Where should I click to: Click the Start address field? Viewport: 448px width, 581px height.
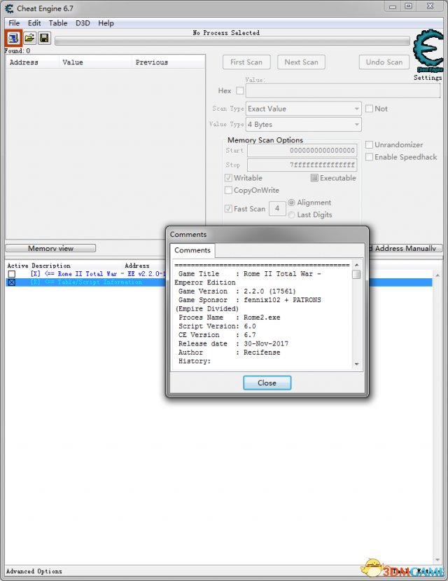point(302,151)
